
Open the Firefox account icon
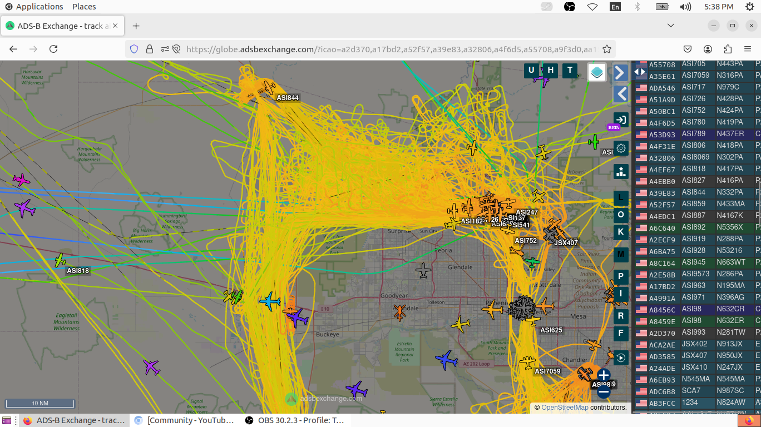click(708, 49)
